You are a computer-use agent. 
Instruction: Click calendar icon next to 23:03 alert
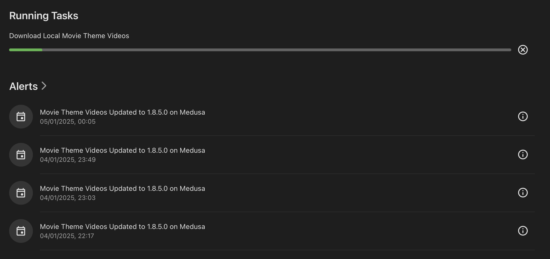[x=21, y=193]
